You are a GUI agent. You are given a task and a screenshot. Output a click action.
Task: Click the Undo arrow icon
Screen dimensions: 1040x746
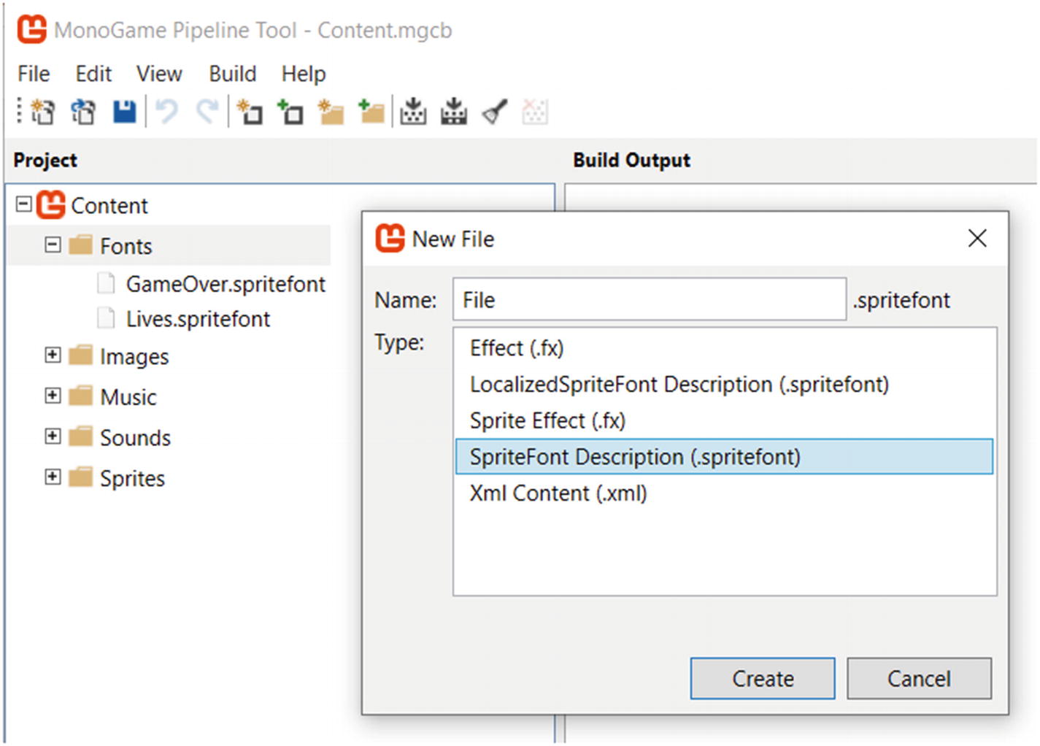(167, 112)
